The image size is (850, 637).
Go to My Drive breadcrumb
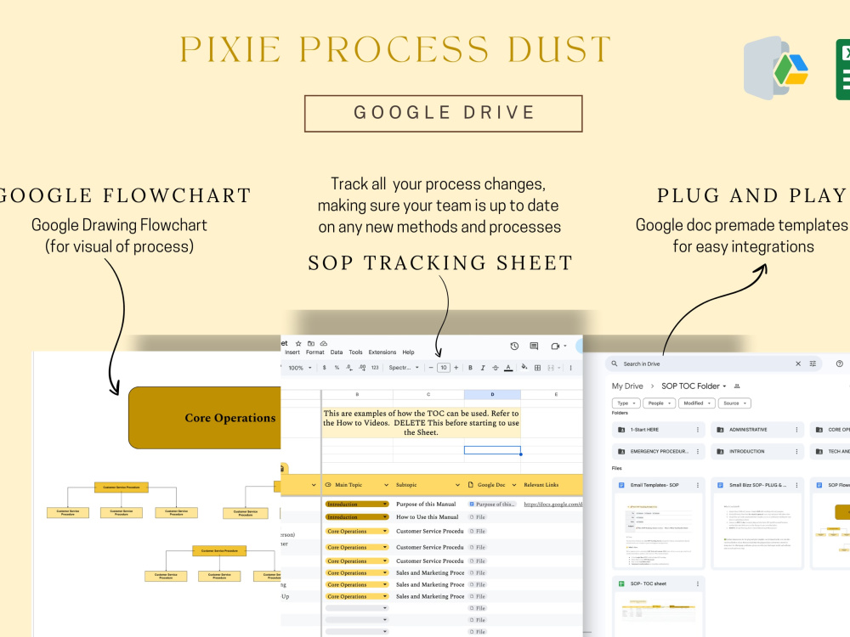[x=627, y=386]
